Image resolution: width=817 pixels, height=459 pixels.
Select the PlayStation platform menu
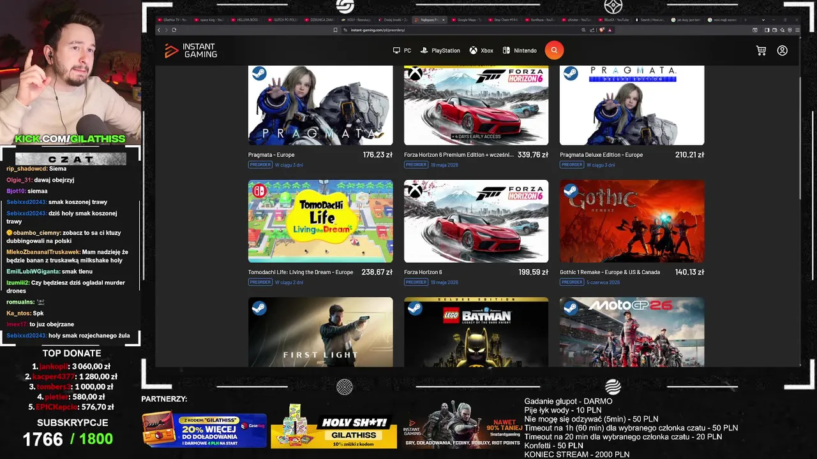point(440,50)
